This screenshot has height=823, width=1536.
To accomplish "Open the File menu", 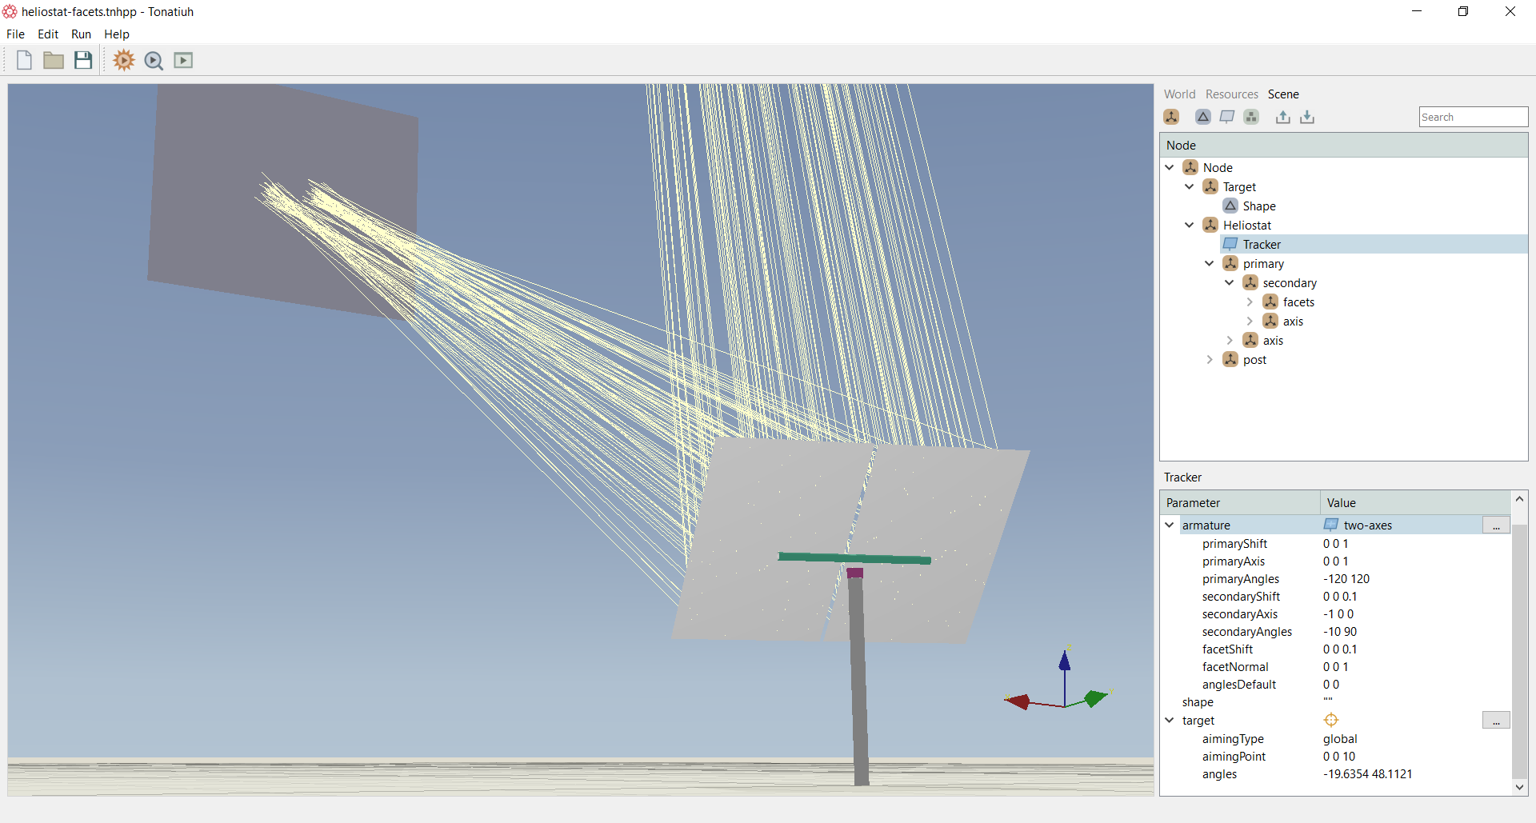I will 15,34.
